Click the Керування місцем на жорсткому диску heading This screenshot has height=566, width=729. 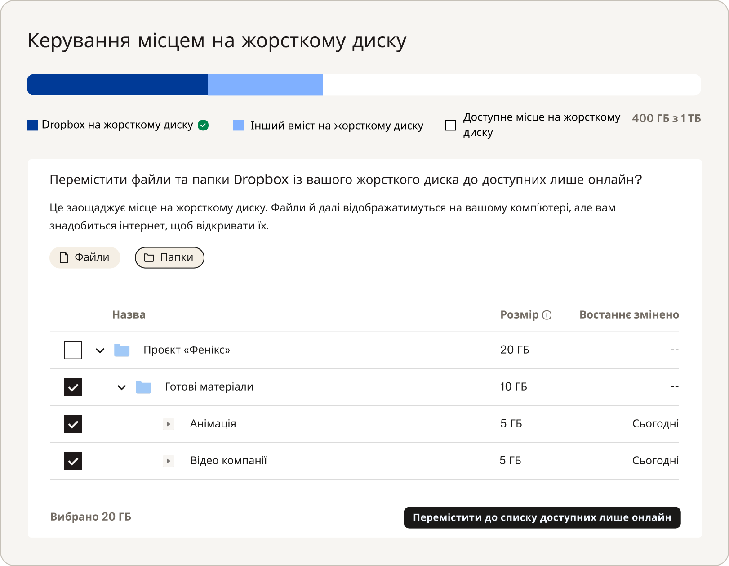click(x=217, y=40)
